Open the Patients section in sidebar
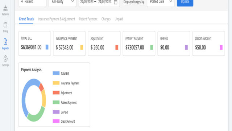Viewport: 232px width, 131px height. pyautogui.click(x=5, y=11)
